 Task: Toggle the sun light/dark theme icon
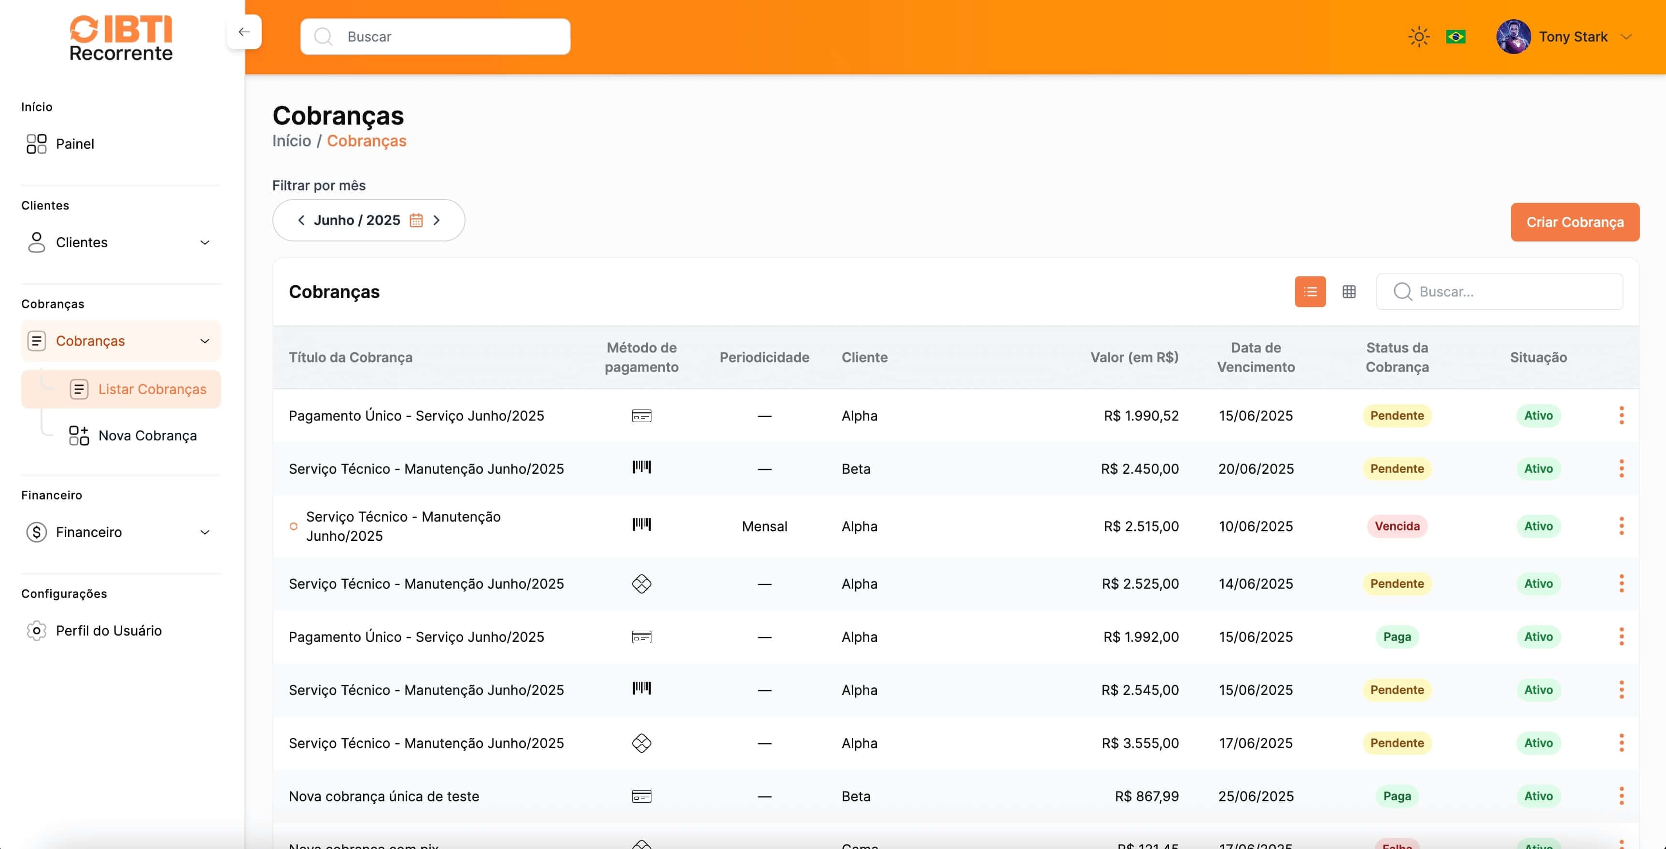tap(1418, 37)
